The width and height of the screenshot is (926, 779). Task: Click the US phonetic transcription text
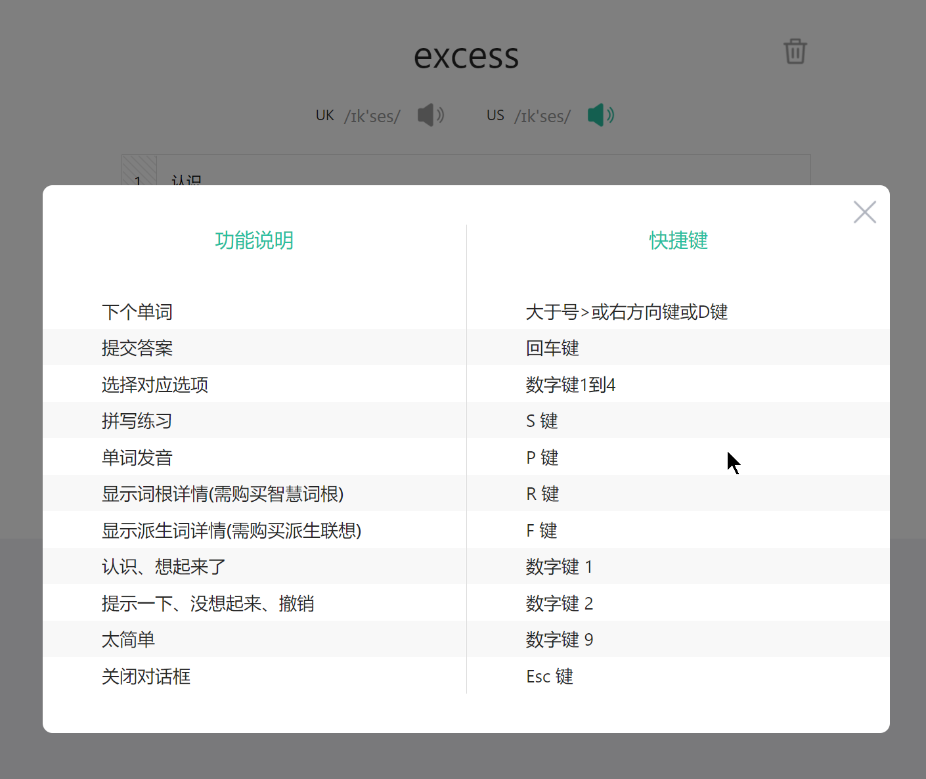[542, 116]
